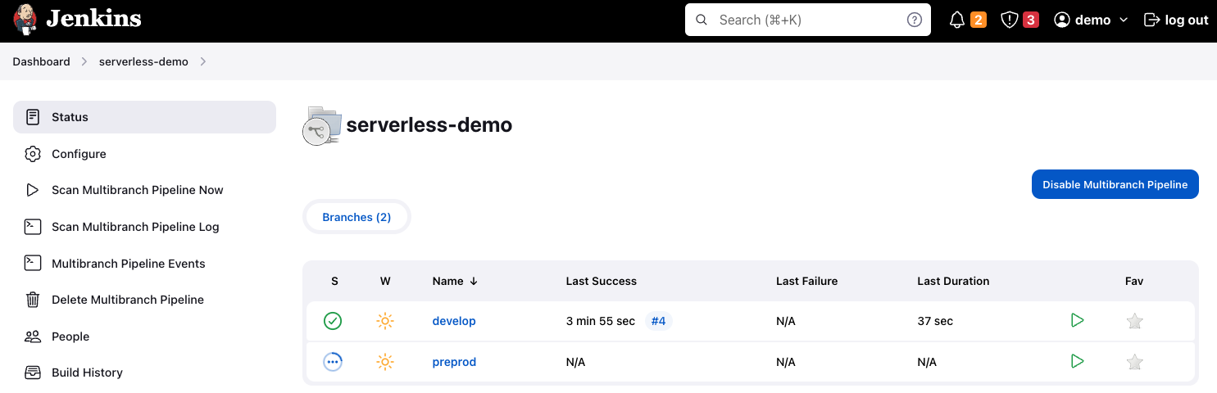Open Configure in the sidebar
Image resolution: width=1217 pixels, height=393 pixels.
79,154
